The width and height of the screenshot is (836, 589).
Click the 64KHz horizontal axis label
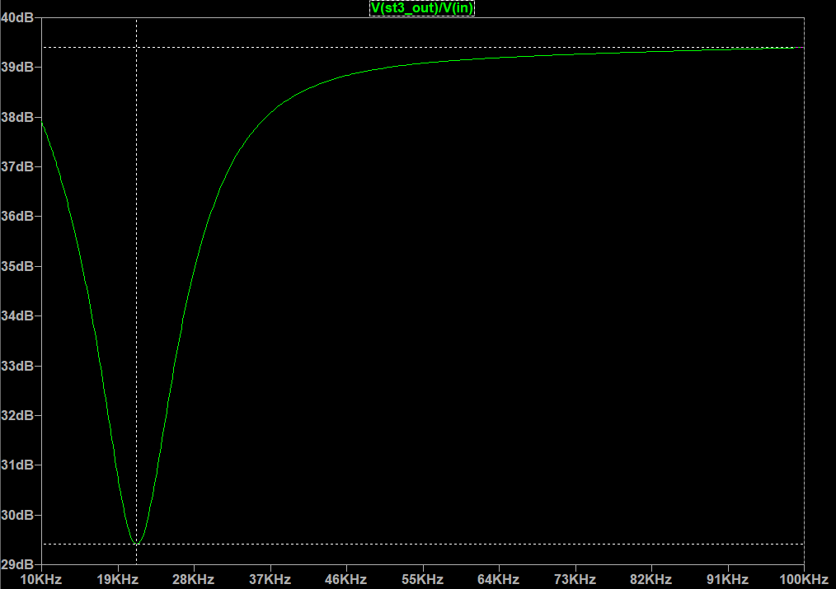click(499, 580)
